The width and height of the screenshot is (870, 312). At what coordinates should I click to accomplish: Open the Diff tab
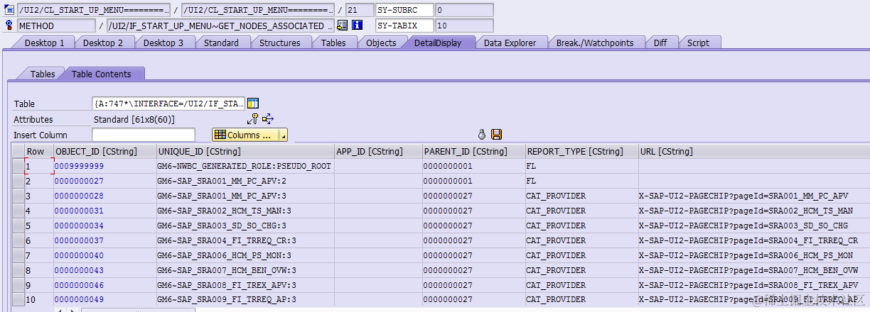pos(660,43)
